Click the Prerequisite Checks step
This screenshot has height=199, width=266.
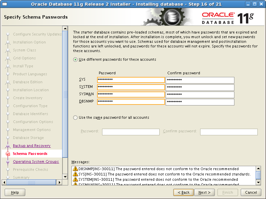pyautogui.click(x=31, y=169)
